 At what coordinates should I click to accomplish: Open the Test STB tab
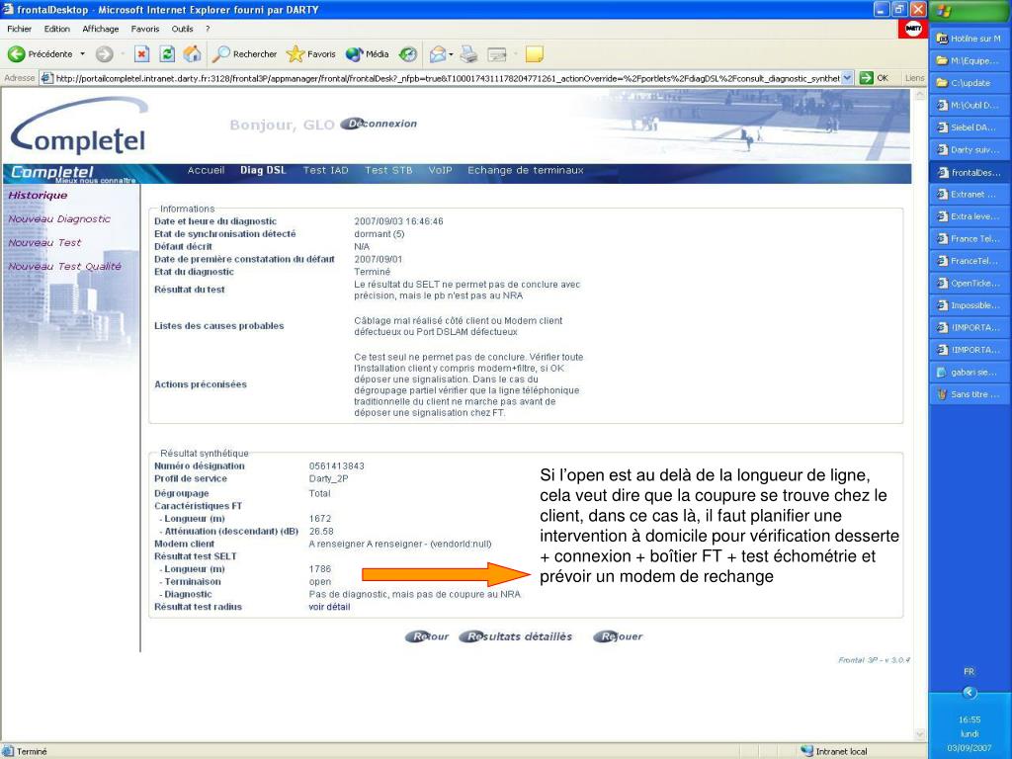click(387, 170)
